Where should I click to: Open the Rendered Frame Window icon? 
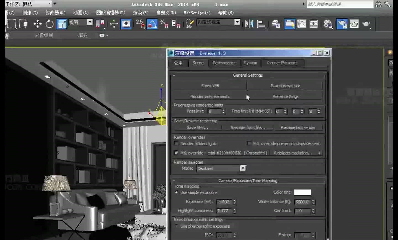point(354,24)
